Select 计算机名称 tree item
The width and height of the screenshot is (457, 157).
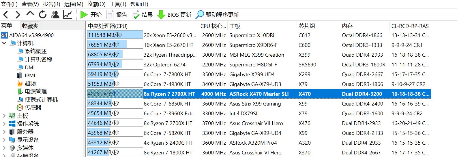[x=38, y=59]
